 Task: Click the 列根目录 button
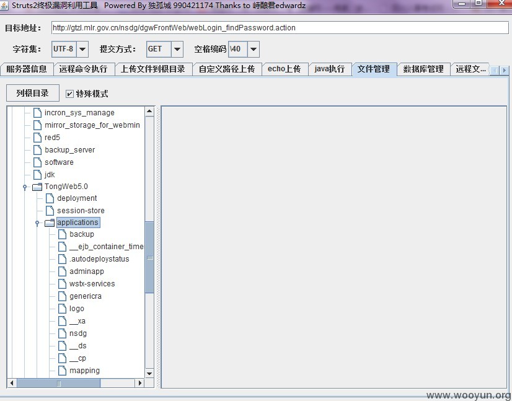33,93
